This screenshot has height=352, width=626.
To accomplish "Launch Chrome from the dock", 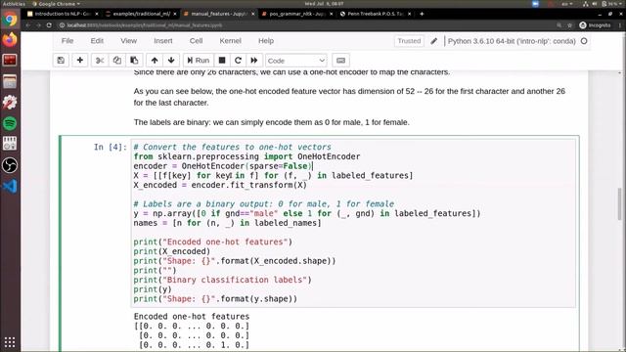I will (x=10, y=19).
